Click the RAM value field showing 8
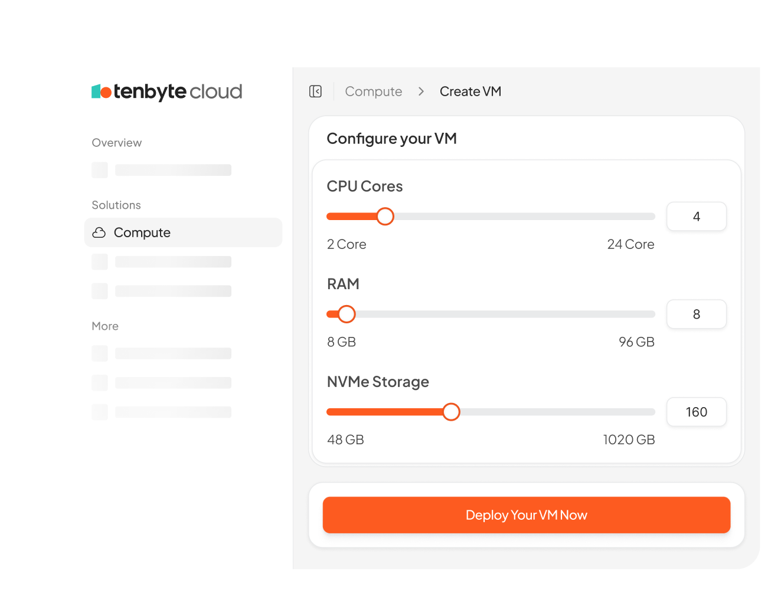 [697, 314]
